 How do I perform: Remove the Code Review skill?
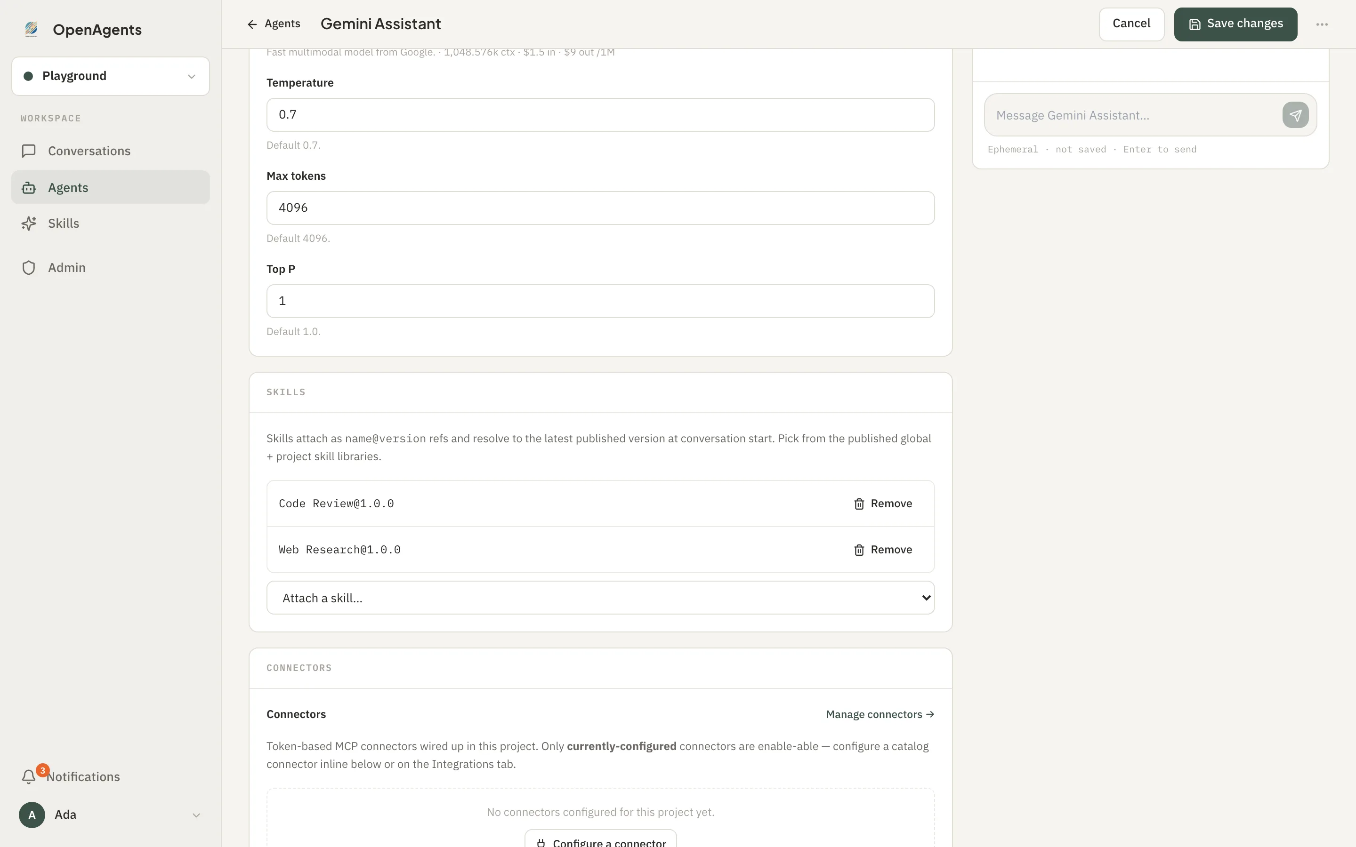point(882,503)
